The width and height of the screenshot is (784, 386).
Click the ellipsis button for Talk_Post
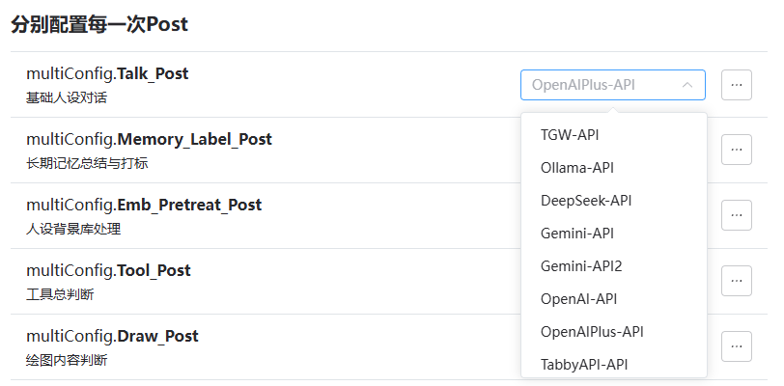pyautogui.click(x=737, y=85)
